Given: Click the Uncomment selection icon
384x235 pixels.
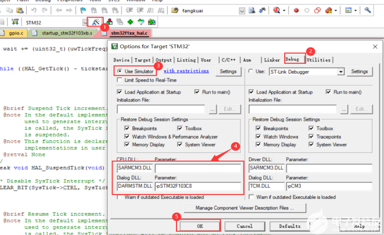Looking at the screenshot, I should (x=161, y=11).
